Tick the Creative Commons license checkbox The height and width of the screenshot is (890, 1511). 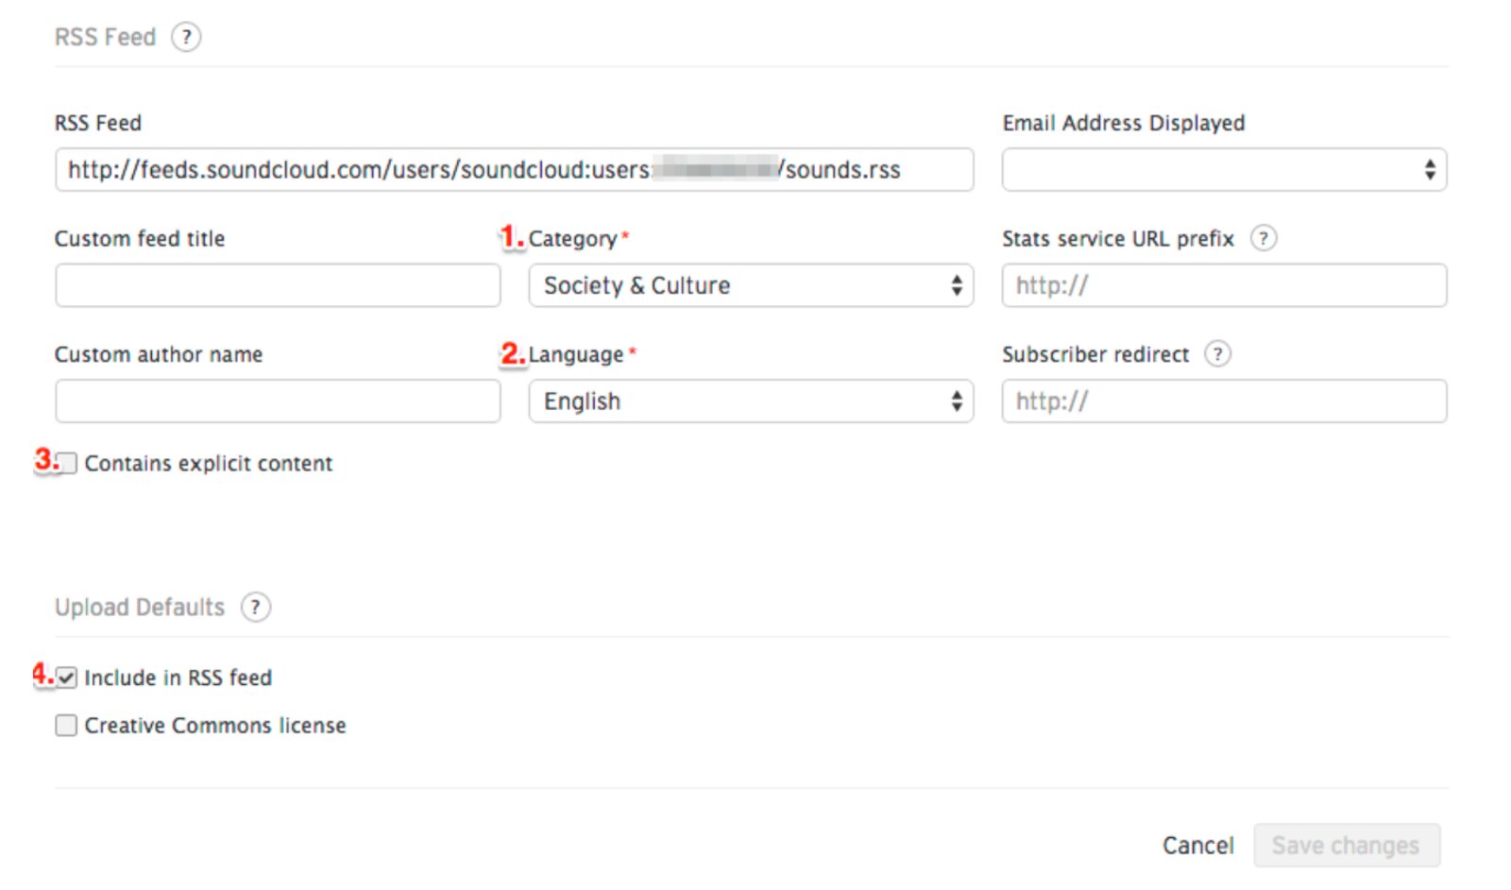coord(66,726)
